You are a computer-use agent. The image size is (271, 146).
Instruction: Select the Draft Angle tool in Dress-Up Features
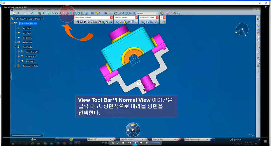(125, 22)
